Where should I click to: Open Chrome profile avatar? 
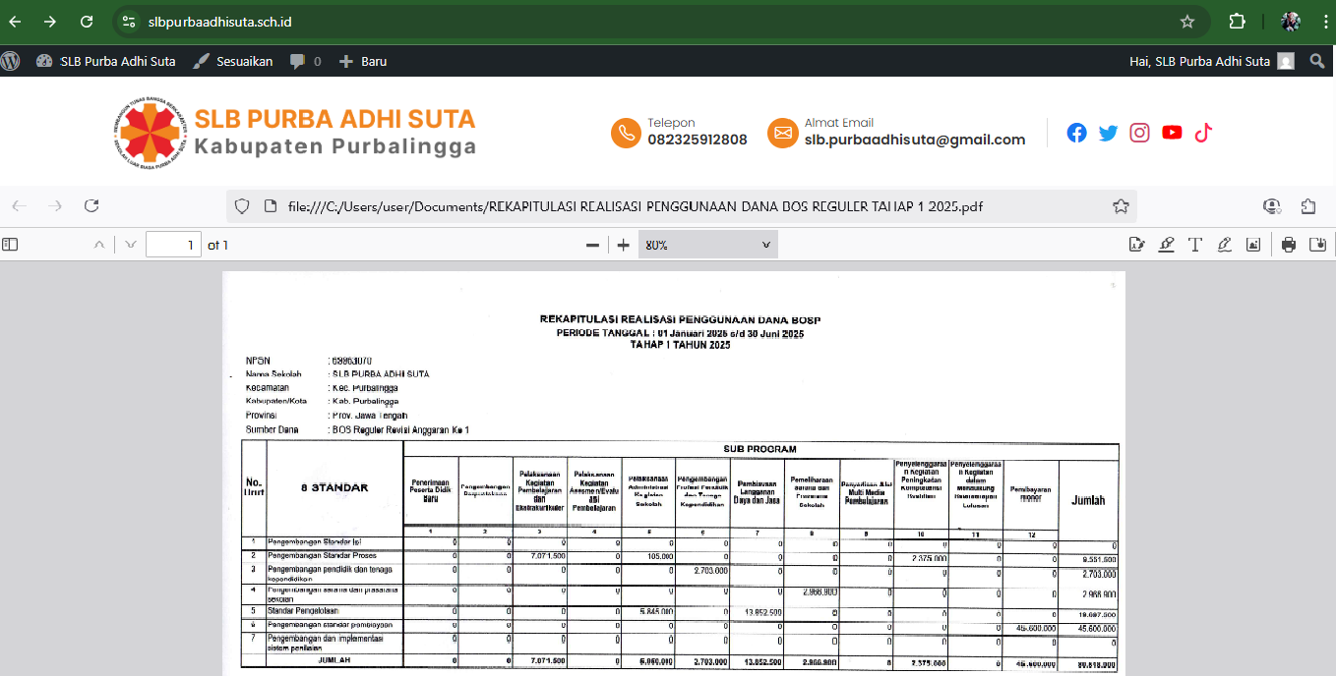pos(1291,22)
